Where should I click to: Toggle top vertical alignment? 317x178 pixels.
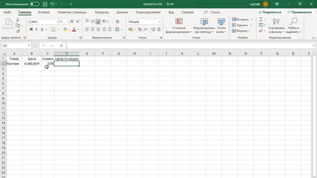tap(87, 21)
